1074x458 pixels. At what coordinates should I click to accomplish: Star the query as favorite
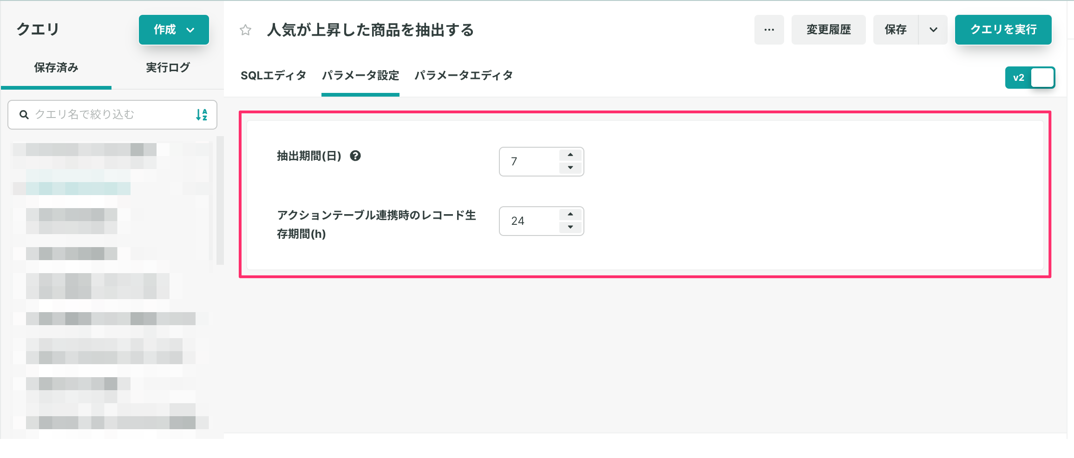[x=245, y=30]
